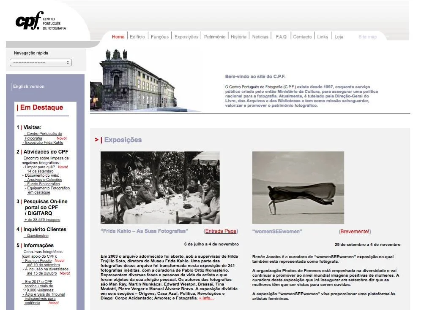Go to the Funções menu item
The width and height of the screenshot is (424, 310).
[x=159, y=37]
